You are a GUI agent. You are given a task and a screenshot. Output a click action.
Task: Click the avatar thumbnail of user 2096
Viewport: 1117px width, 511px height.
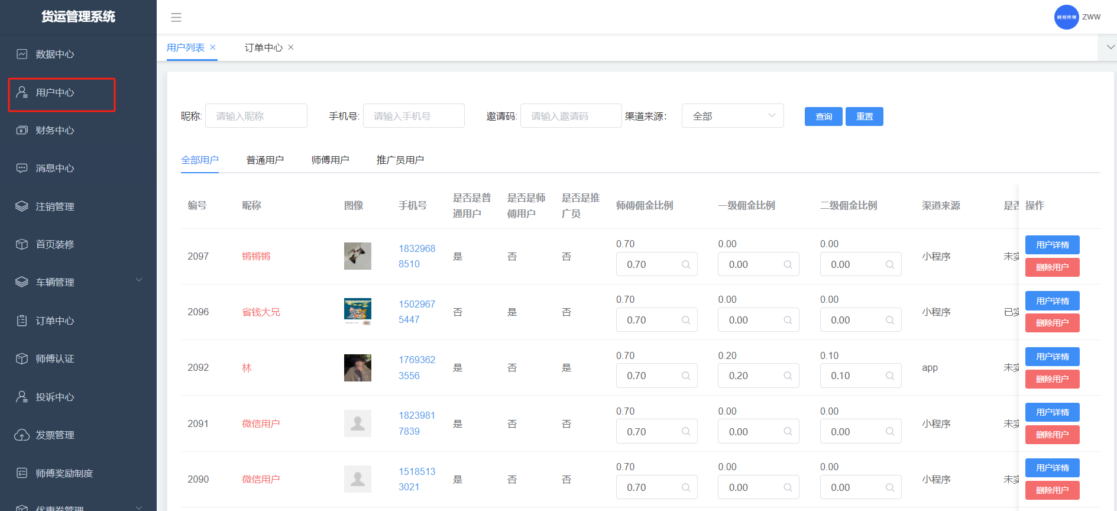click(358, 312)
